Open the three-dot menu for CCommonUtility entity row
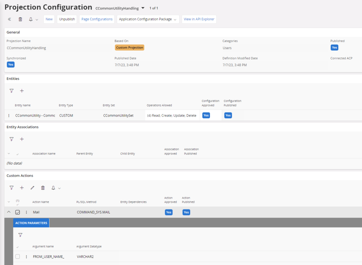362x265 pixels. (9, 116)
